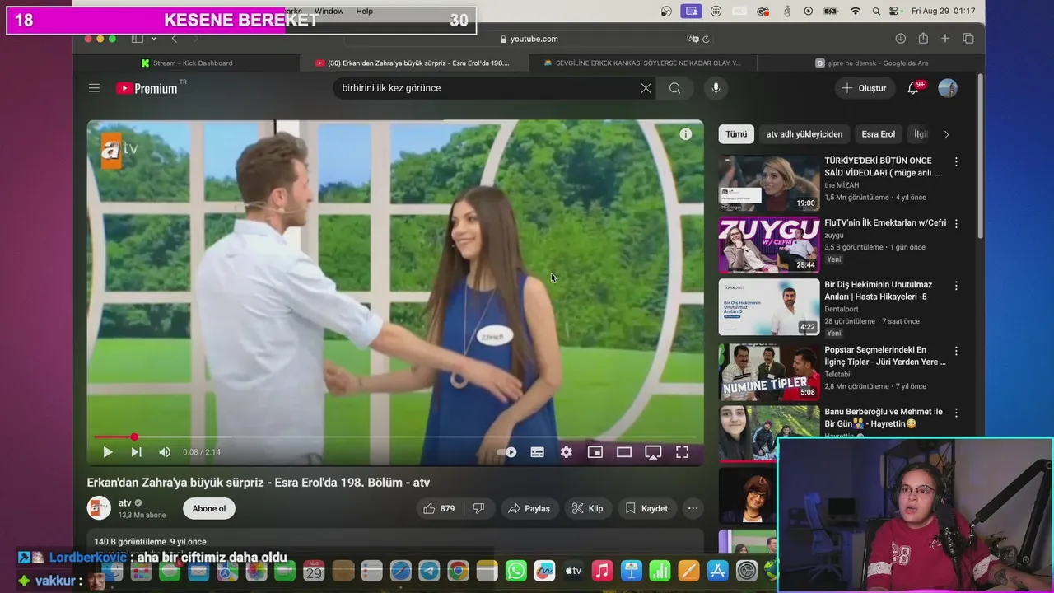Mute the video volume
This screenshot has width=1054, height=593.
point(165,451)
